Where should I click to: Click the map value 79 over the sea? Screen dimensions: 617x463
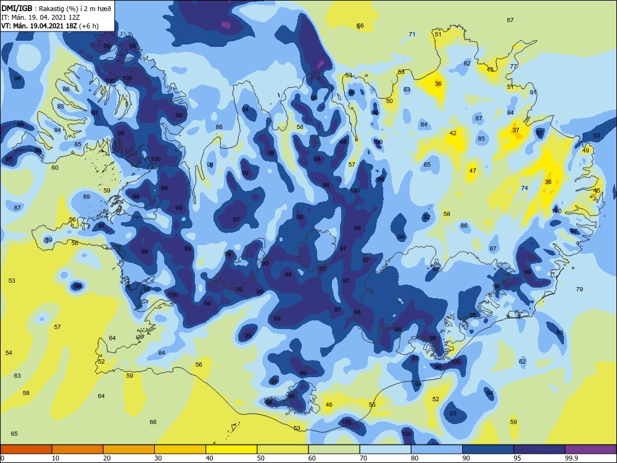point(579,290)
